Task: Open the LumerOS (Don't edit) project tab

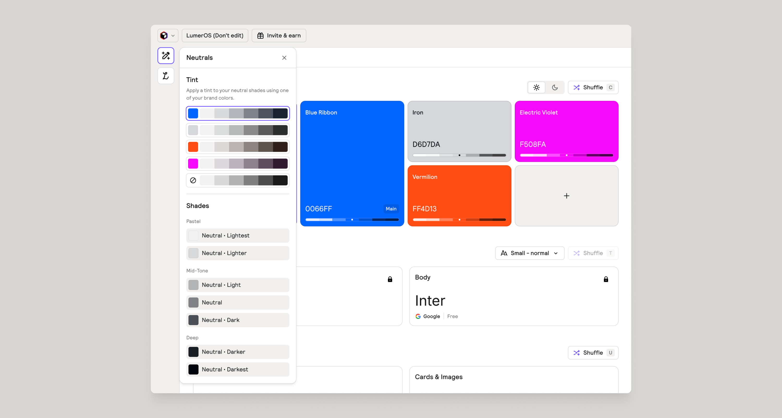Action: pyautogui.click(x=215, y=35)
